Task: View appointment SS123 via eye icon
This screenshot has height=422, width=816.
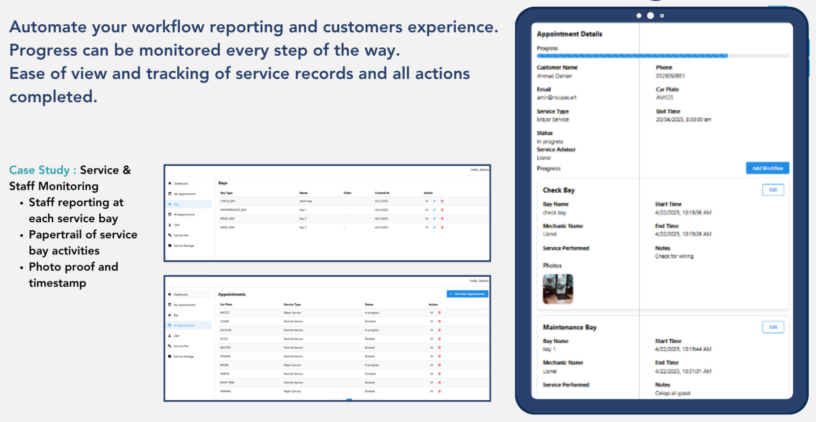Action: (x=431, y=339)
